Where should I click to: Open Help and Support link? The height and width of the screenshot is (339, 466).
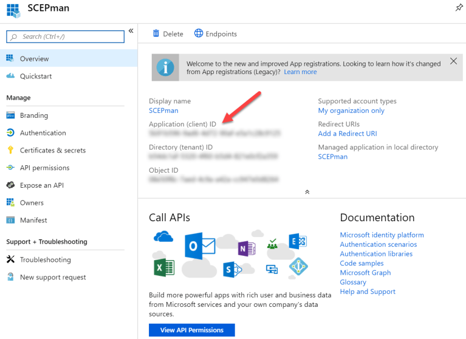tap(368, 292)
